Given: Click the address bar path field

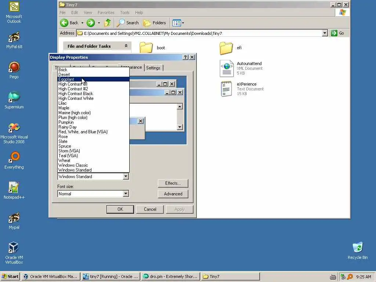Looking at the screenshot, I should 199,33.
